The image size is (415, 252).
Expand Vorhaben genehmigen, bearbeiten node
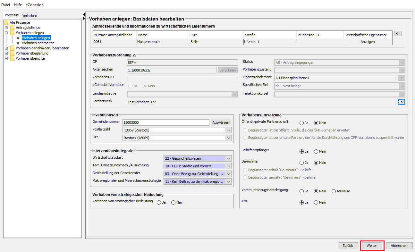6,48
